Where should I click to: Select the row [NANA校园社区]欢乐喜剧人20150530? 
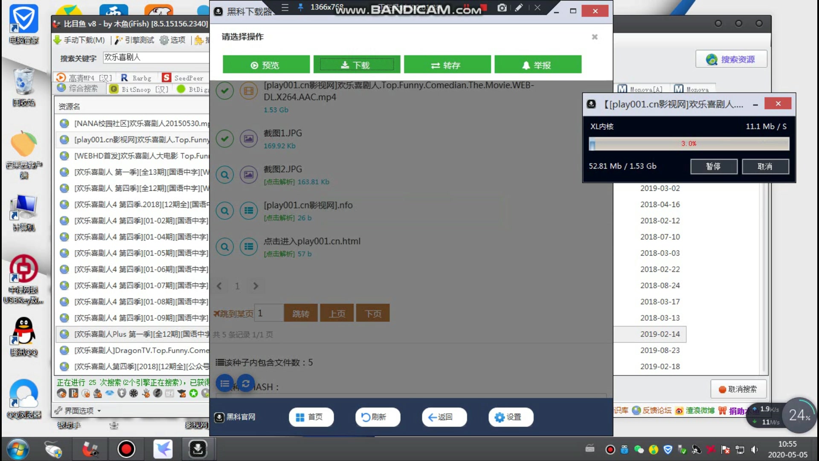133,123
